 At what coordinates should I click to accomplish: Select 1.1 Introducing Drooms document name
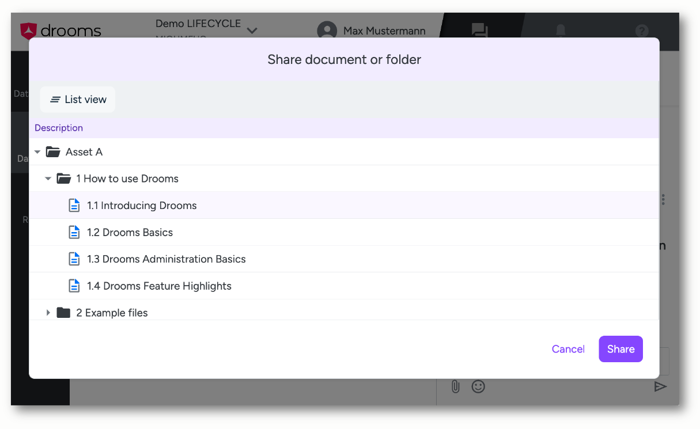point(142,206)
